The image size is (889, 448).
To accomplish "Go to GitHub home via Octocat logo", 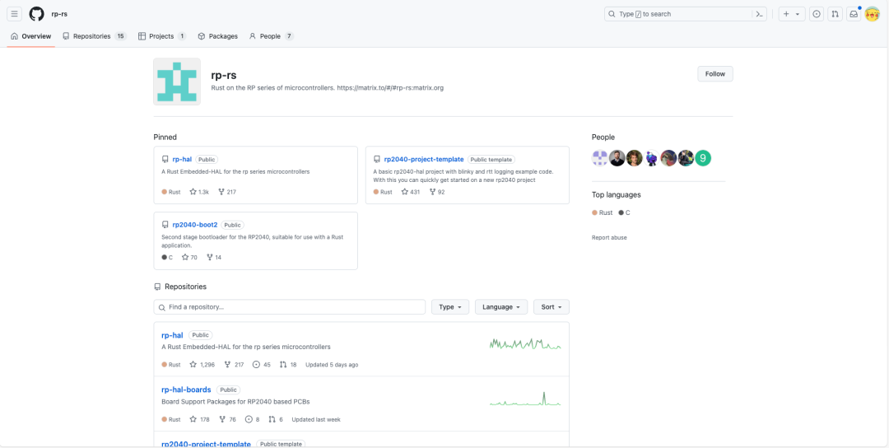I will 36,14.
